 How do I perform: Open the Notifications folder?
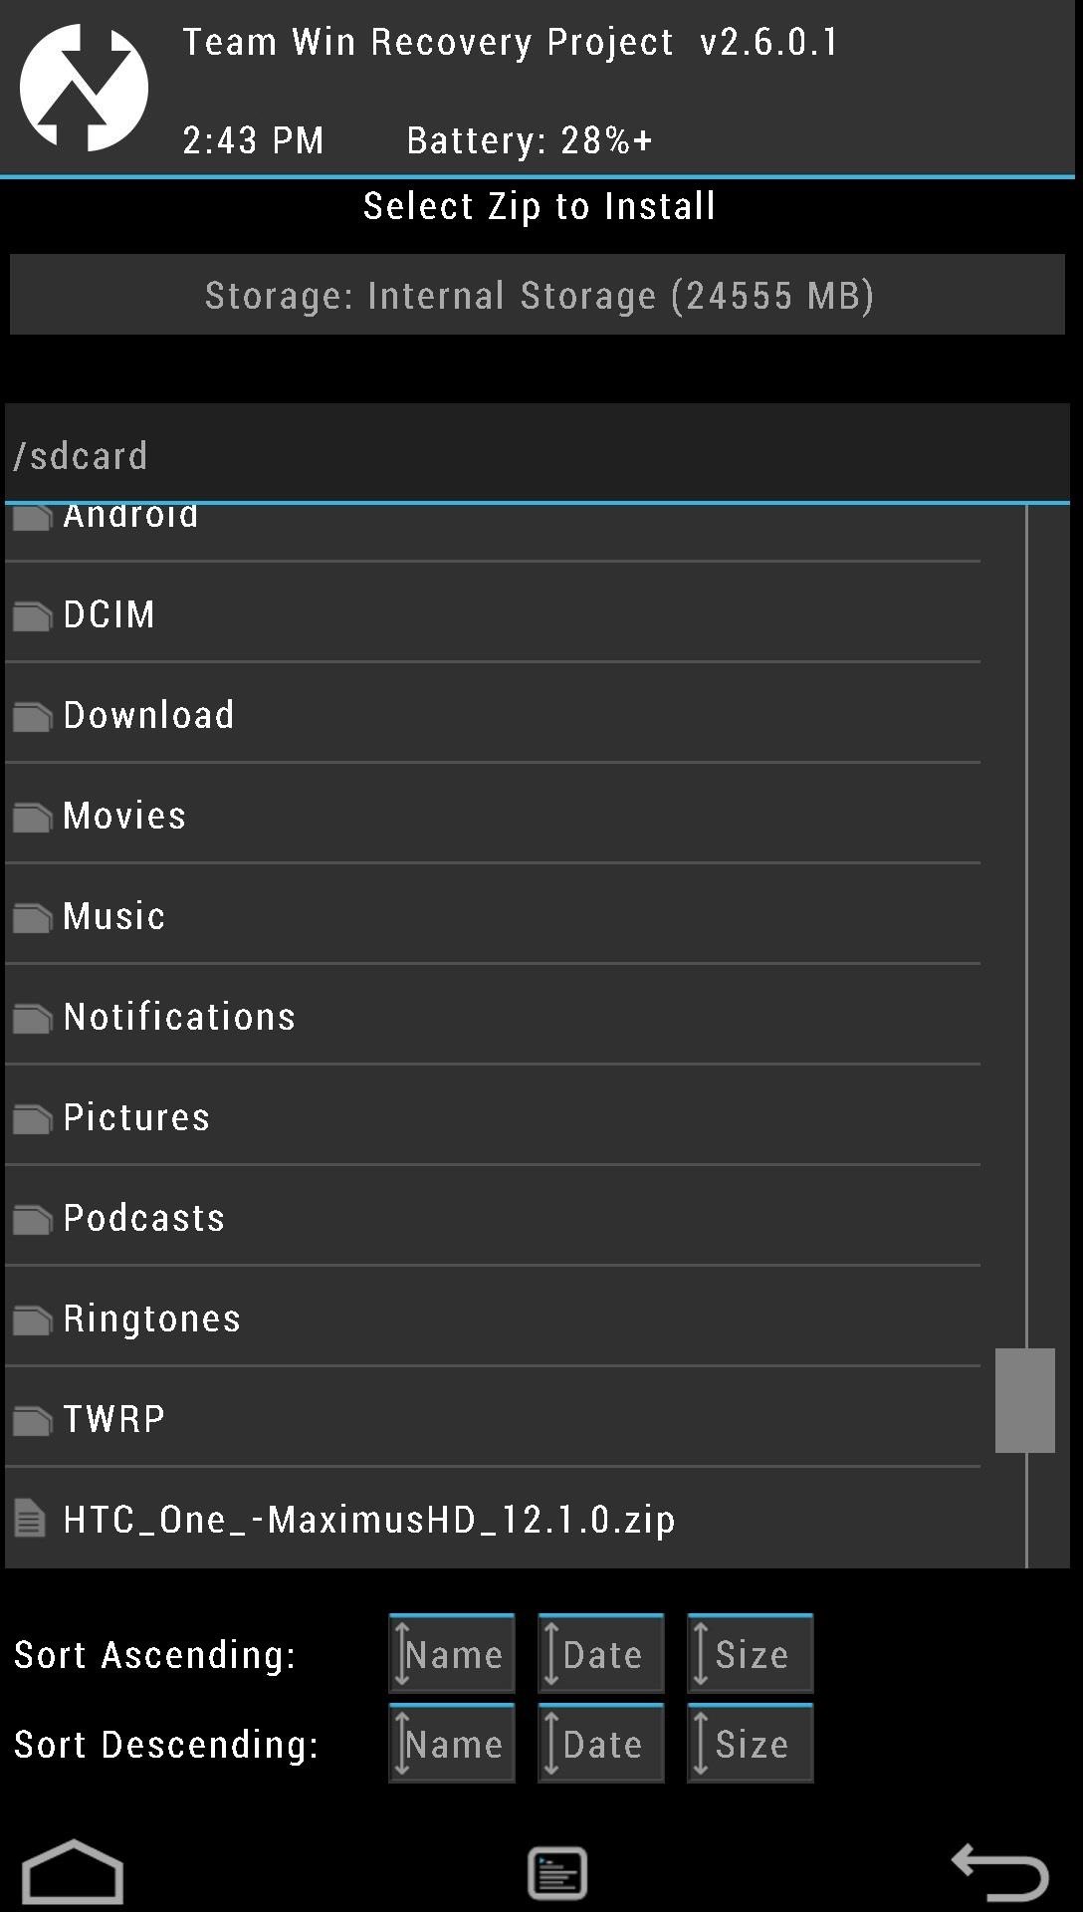tap(493, 1016)
